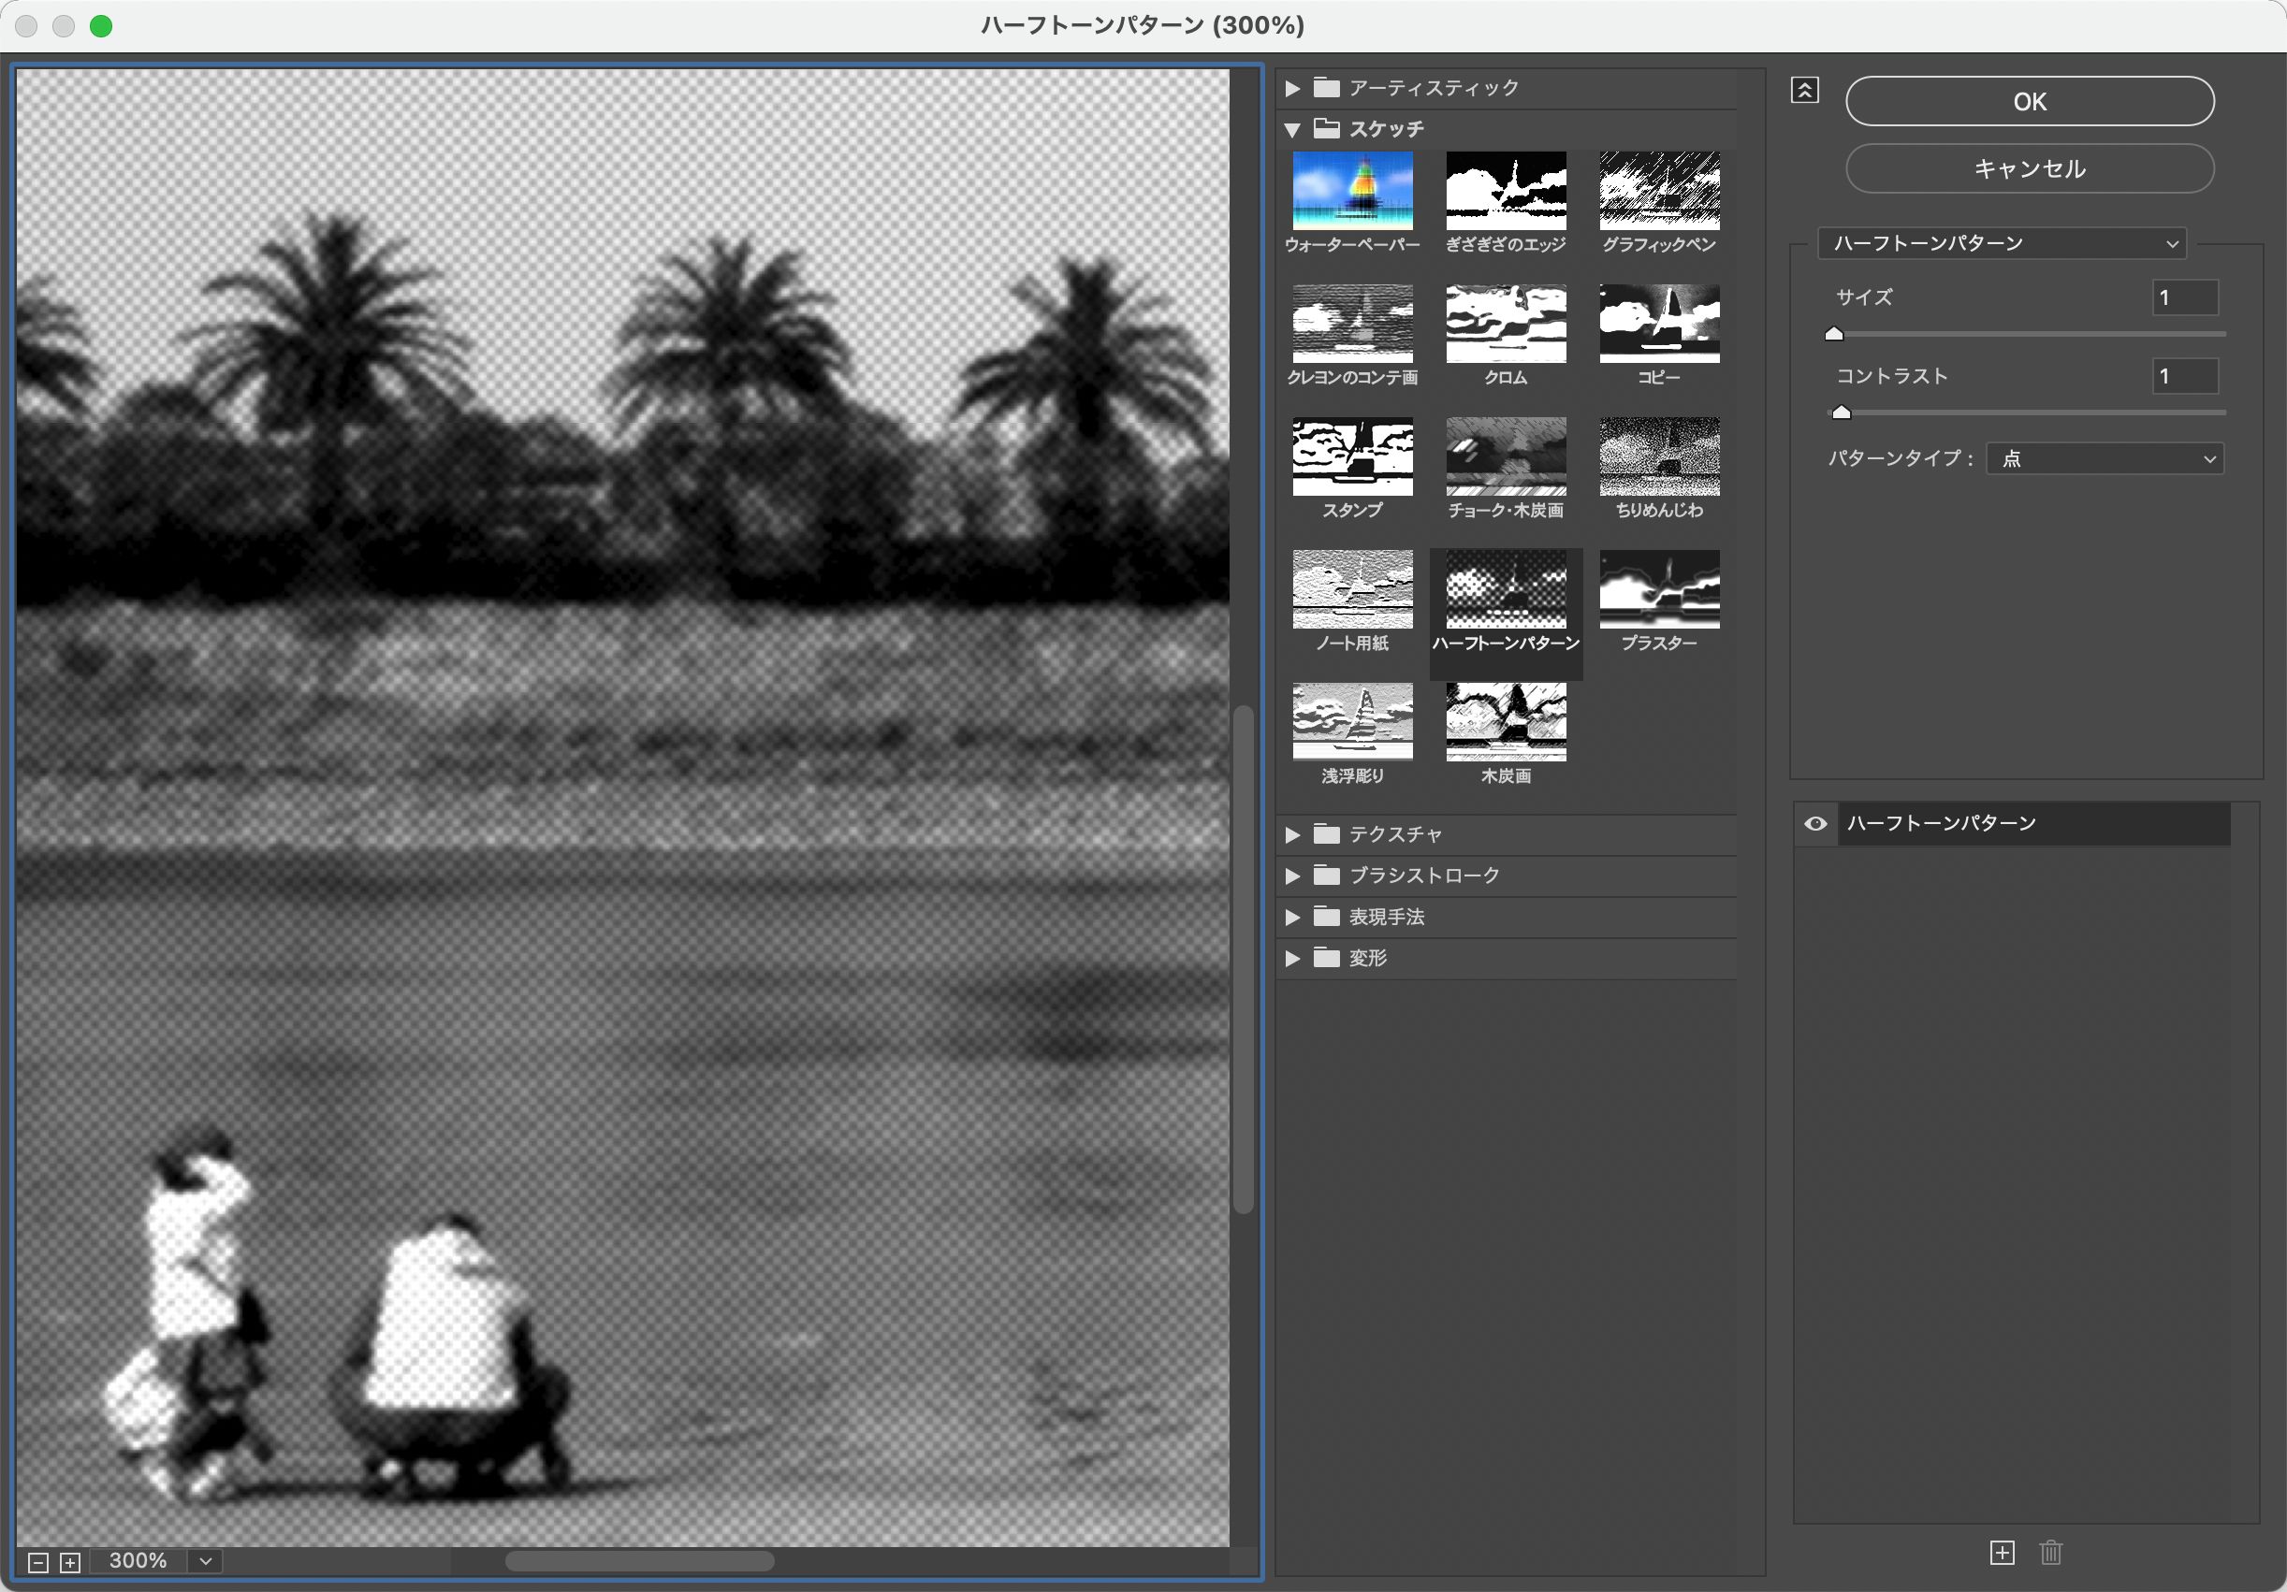Click the OK button
Screen dimensions: 2287x1592
coord(2029,102)
